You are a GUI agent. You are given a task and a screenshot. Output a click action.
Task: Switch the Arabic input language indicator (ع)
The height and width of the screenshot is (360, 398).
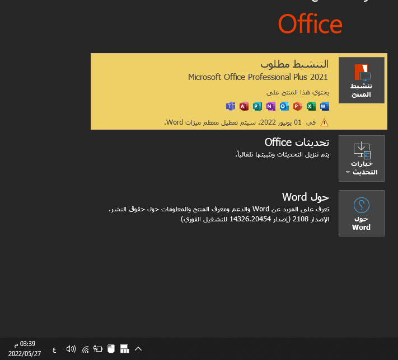click(54, 350)
